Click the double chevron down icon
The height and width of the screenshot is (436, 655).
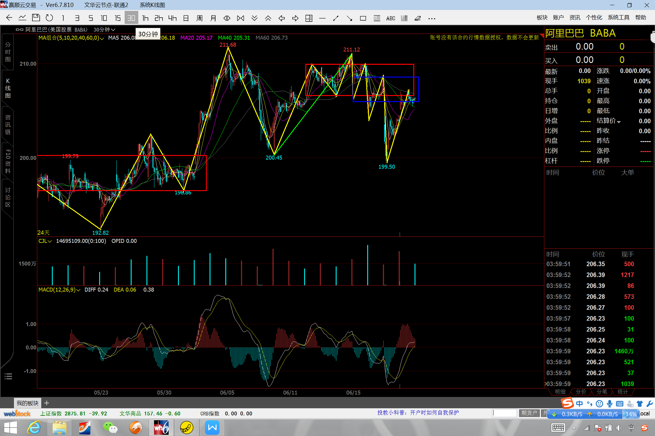tap(254, 18)
